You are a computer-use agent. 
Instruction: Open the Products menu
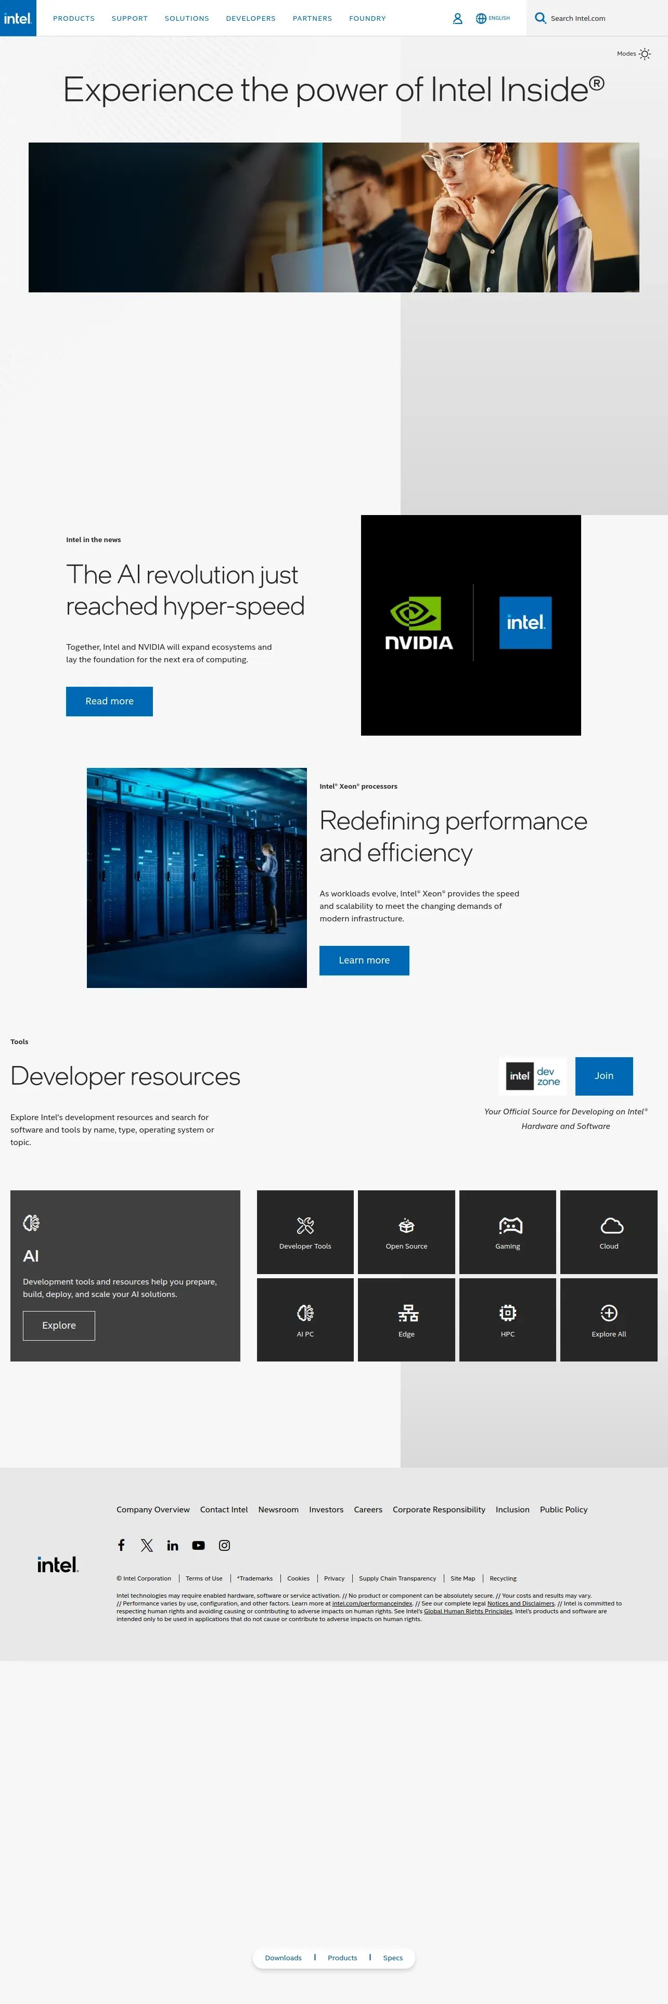point(74,19)
